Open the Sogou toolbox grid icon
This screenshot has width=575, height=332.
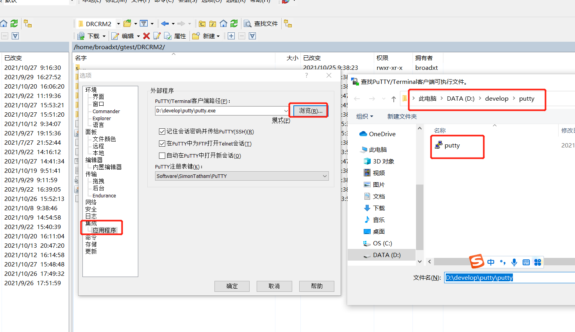point(538,262)
